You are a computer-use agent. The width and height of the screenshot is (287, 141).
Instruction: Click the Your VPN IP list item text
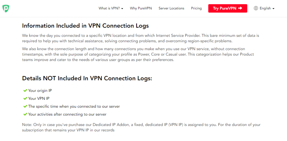pyautogui.click(x=39, y=98)
